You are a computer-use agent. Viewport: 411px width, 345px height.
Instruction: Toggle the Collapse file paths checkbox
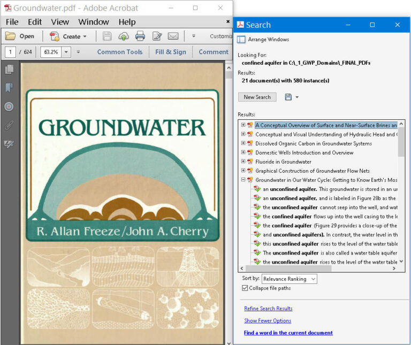click(244, 288)
